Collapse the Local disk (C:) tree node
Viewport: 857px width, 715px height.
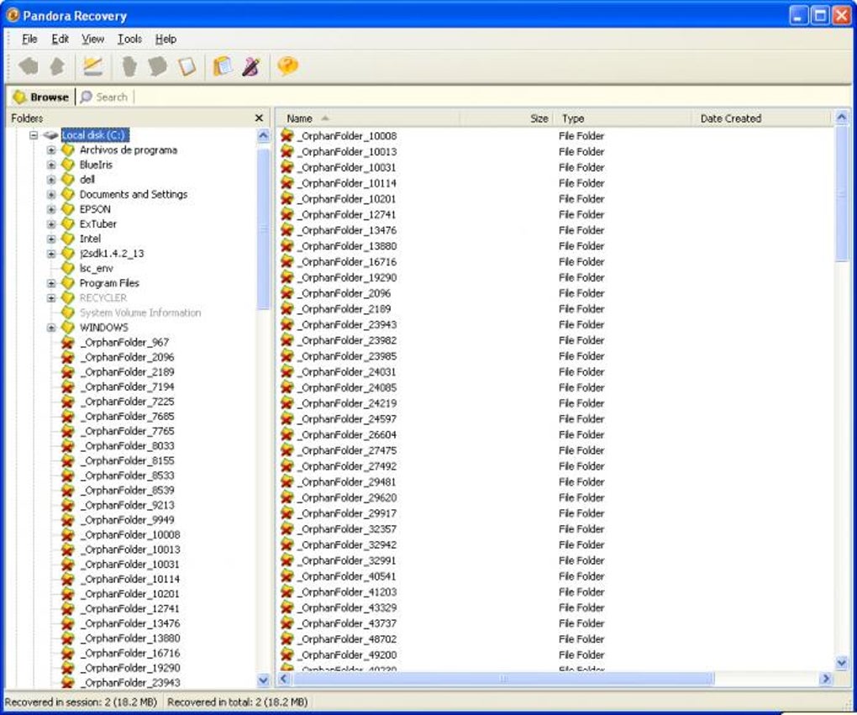(34, 135)
